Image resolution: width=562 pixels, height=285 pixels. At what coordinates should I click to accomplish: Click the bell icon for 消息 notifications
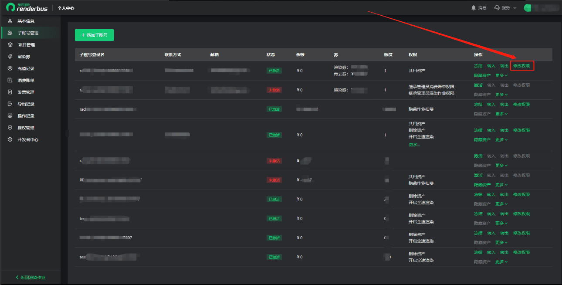(474, 8)
